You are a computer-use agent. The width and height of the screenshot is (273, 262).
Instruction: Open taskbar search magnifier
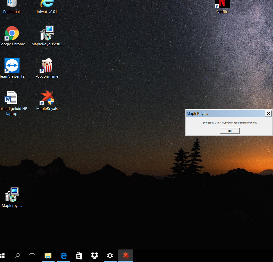[x=17, y=256]
